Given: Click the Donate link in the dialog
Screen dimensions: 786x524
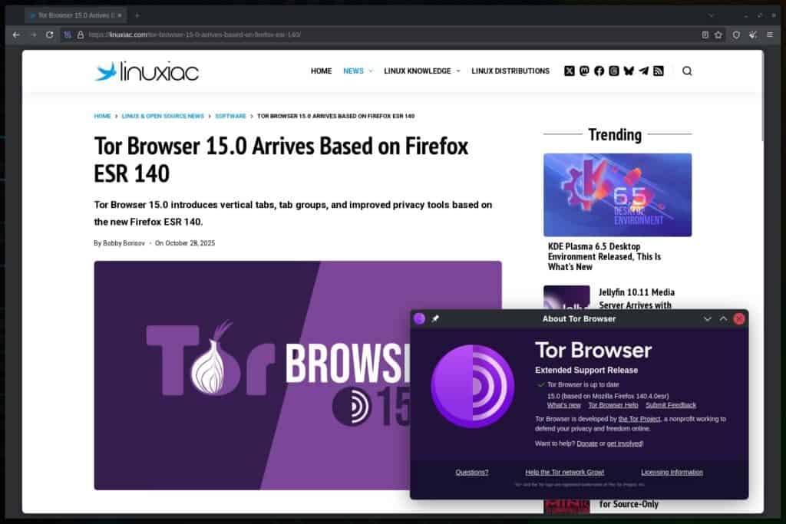Looking at the screenshot, I should click(587, 443).
